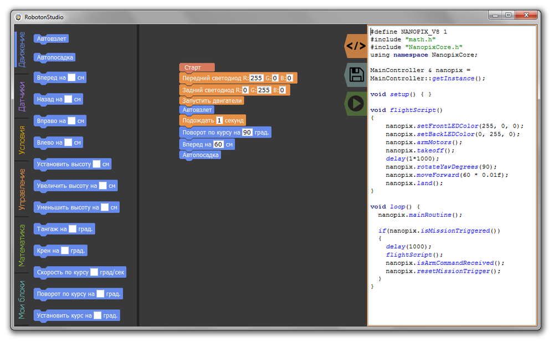Open the Условия blocks tab
The width and height of the screenshot is (554, 343).
(22, 140)
